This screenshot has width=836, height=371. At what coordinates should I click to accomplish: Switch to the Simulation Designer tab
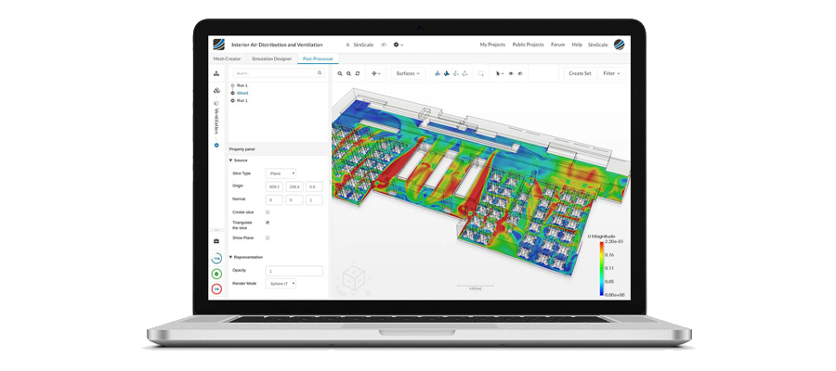coord(272,58)
